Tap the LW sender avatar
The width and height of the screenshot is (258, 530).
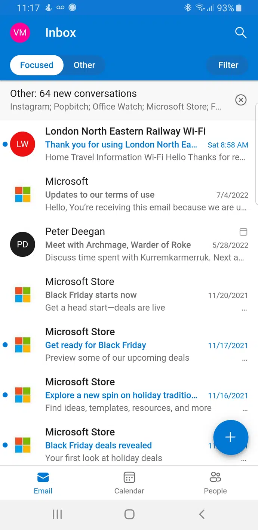[22, 144]
